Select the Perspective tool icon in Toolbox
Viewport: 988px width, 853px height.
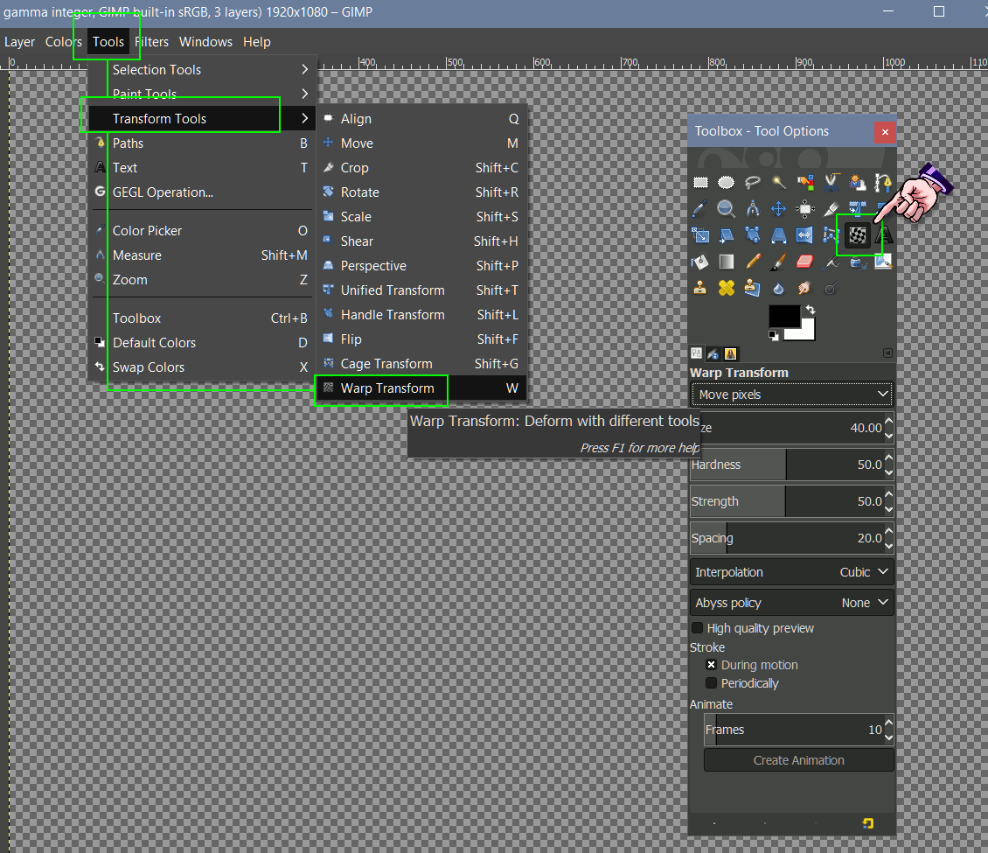pos(779,235)
